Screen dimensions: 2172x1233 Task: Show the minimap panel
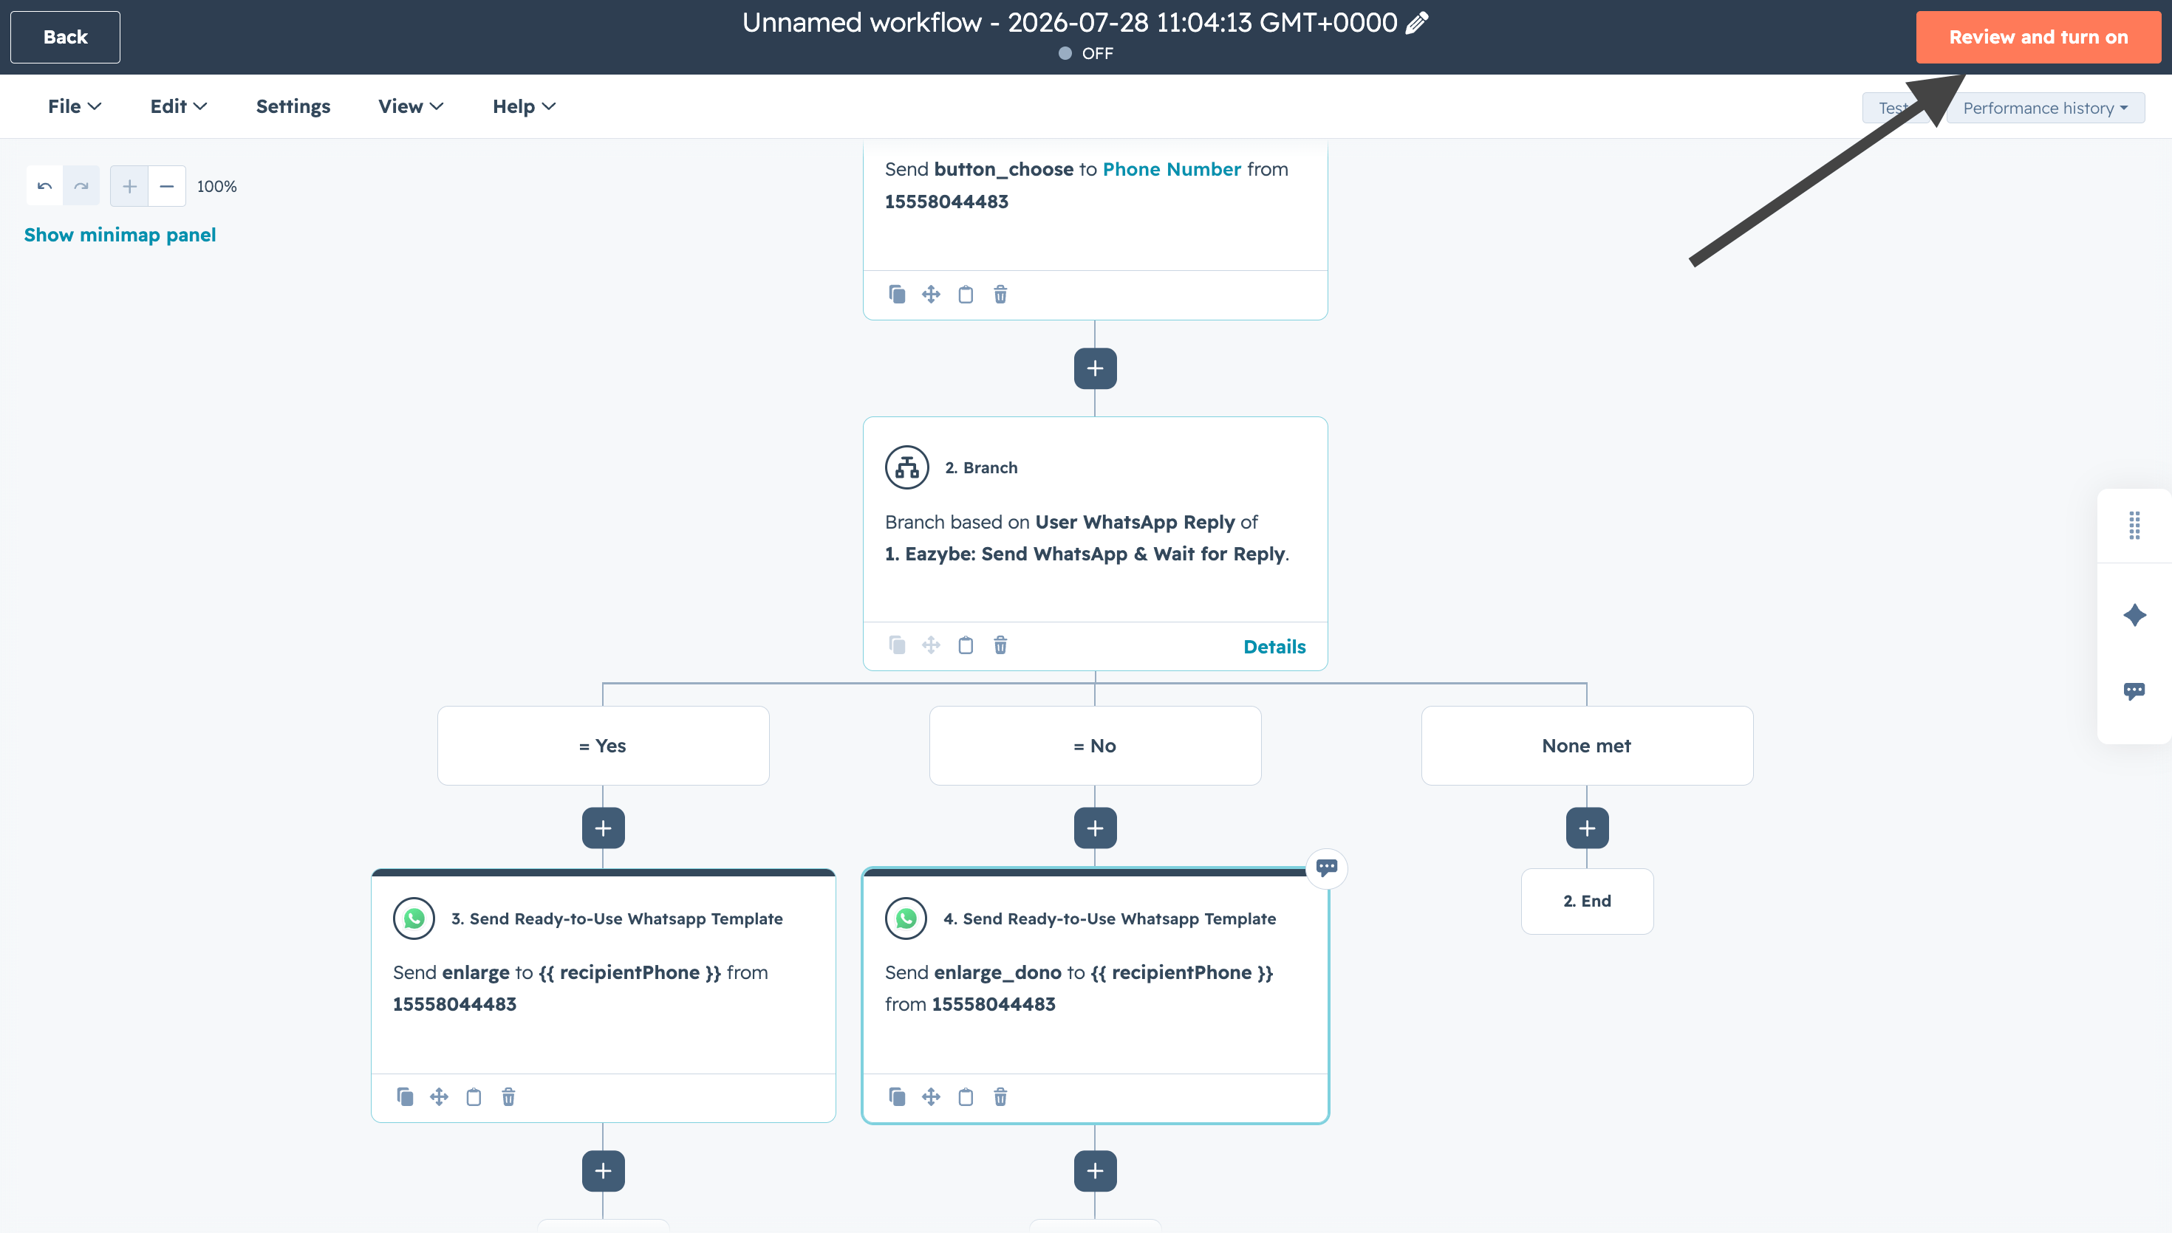pos(120,235)
